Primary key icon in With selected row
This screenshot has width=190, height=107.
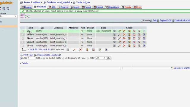pos(87,50)
